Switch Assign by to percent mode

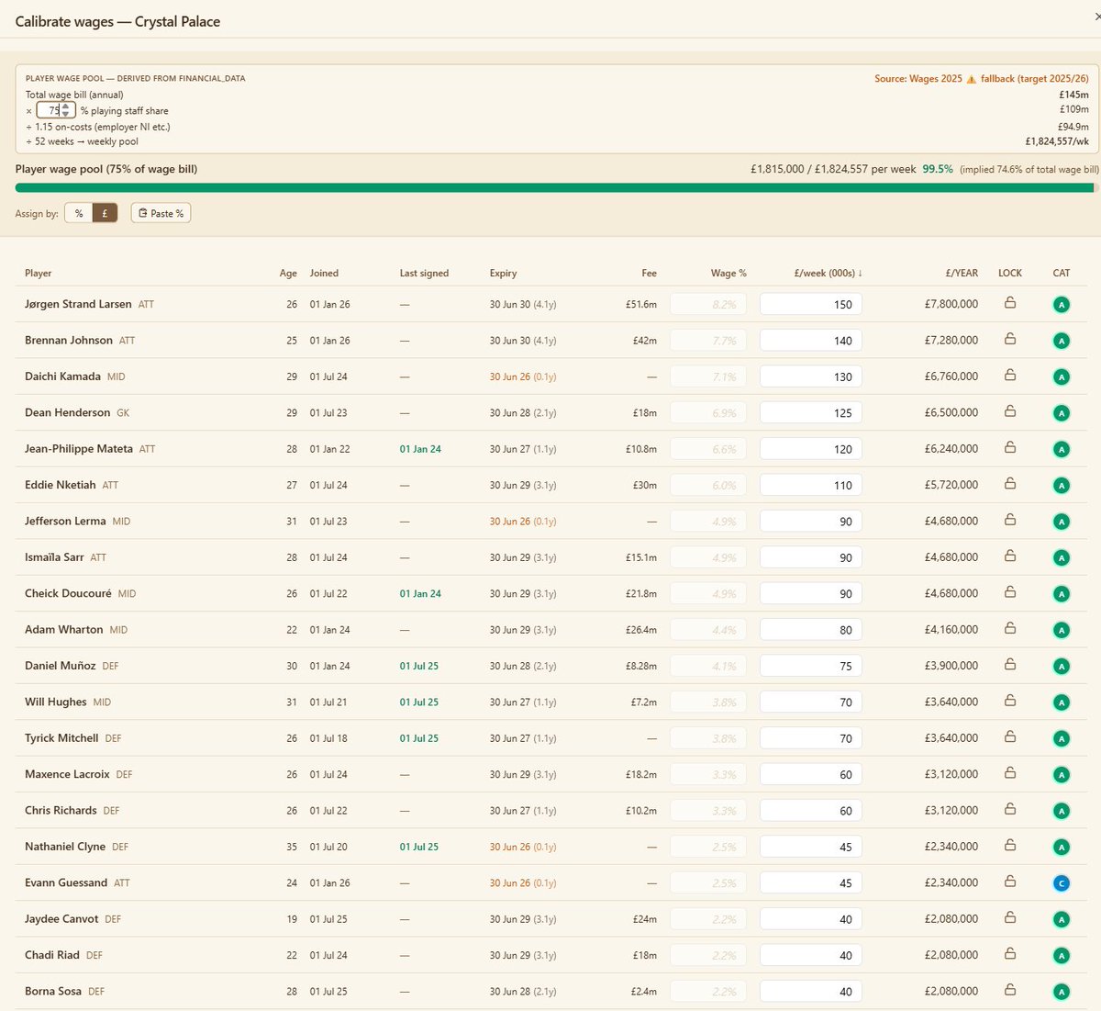pyautogui.click(x=79, y=213)
